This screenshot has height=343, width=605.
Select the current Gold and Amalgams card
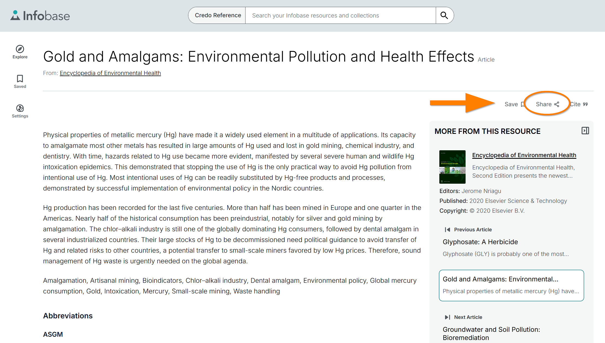click(x=511, y=285)
